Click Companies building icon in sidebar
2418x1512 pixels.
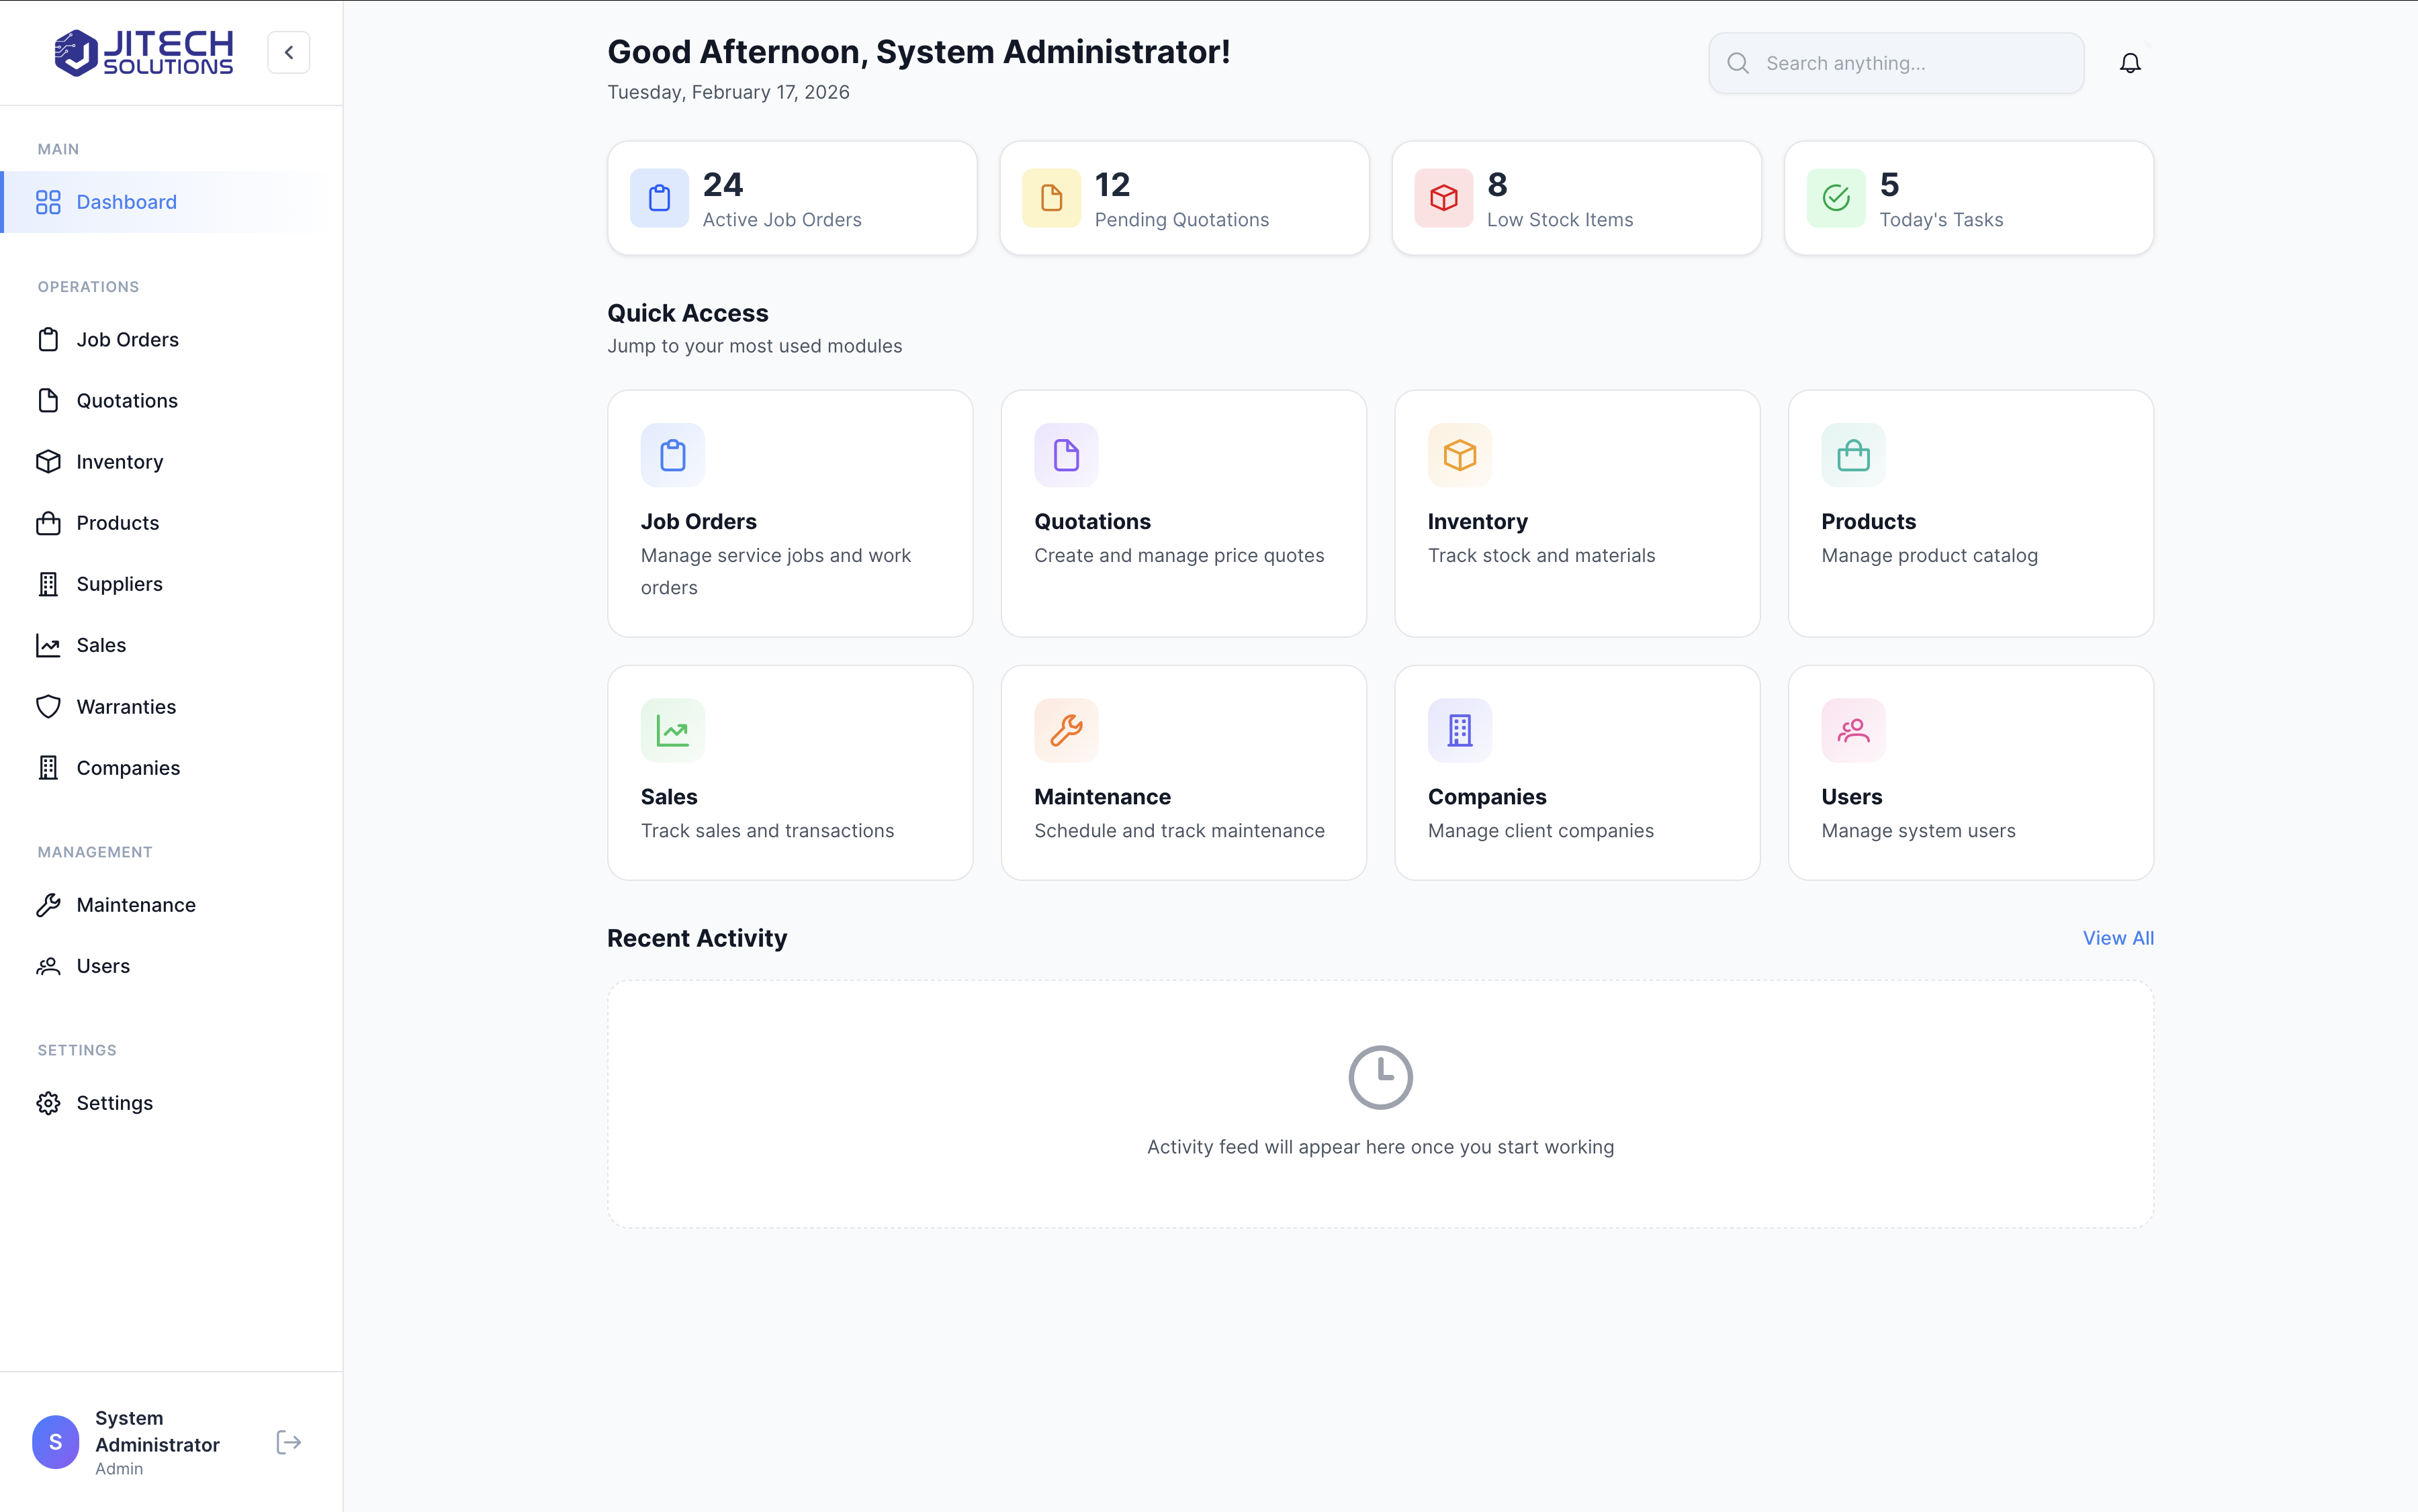click(x=48, y=768)
